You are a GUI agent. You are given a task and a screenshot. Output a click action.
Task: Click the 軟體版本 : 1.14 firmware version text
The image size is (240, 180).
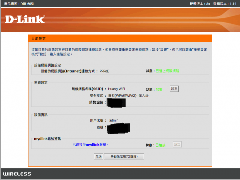225,4
